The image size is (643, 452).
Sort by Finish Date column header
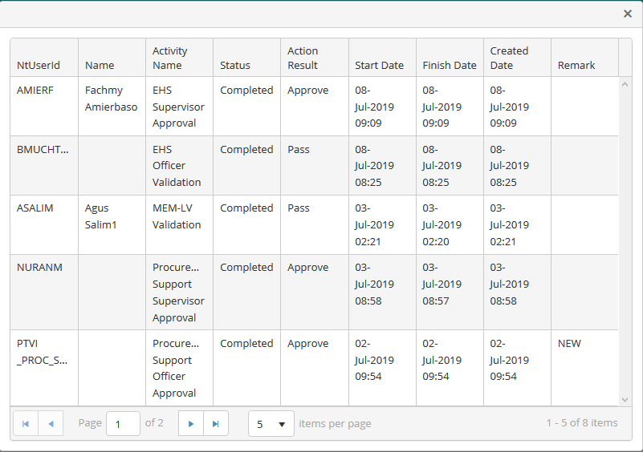pos(449,65)
